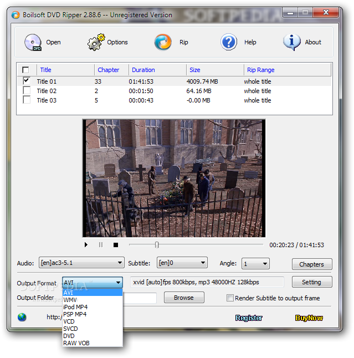The width and height of the screenshot is (354, 358).
Task: Click Browse for output folder
Action: pos(184,298)
